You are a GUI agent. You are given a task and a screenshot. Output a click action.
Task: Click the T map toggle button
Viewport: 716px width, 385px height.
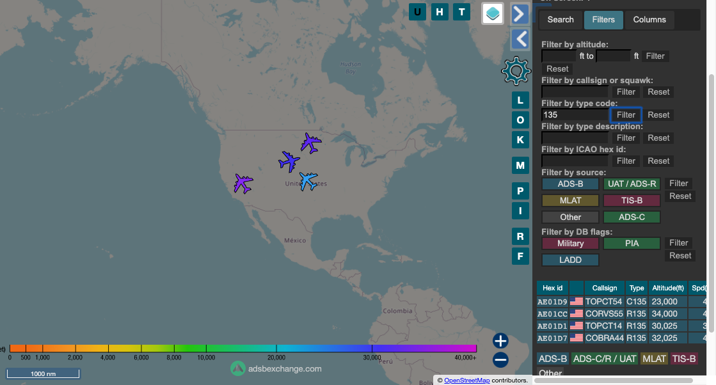click(461, 12)
